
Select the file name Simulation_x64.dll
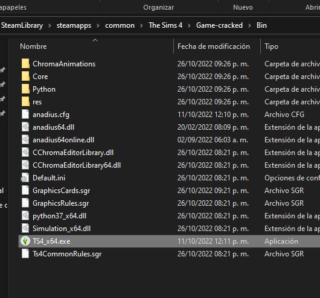62,229
